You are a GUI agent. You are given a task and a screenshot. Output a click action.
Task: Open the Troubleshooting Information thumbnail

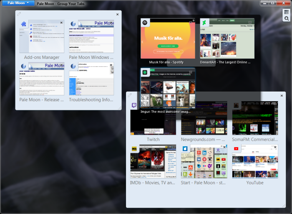[91, 79]
